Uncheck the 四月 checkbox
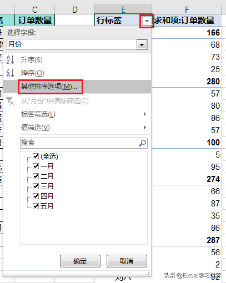Image resolution: width=226 pixels, height=283 pixels. point(36,196)
